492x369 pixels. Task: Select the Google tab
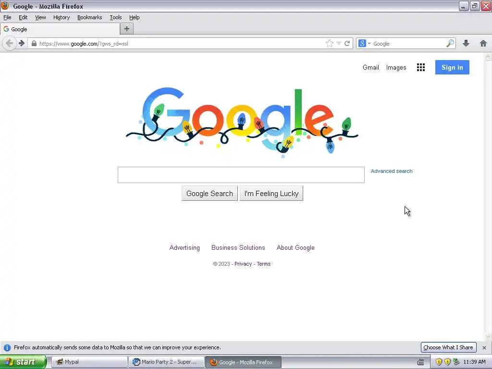(x=60, y=29)
